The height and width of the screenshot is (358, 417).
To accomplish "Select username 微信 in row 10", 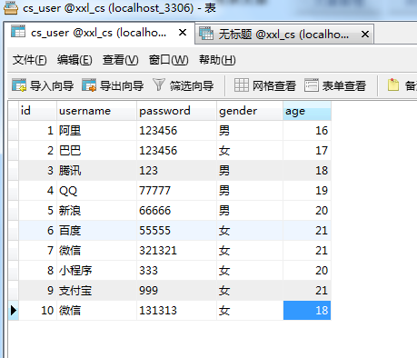I will click(x=96, y=311).
